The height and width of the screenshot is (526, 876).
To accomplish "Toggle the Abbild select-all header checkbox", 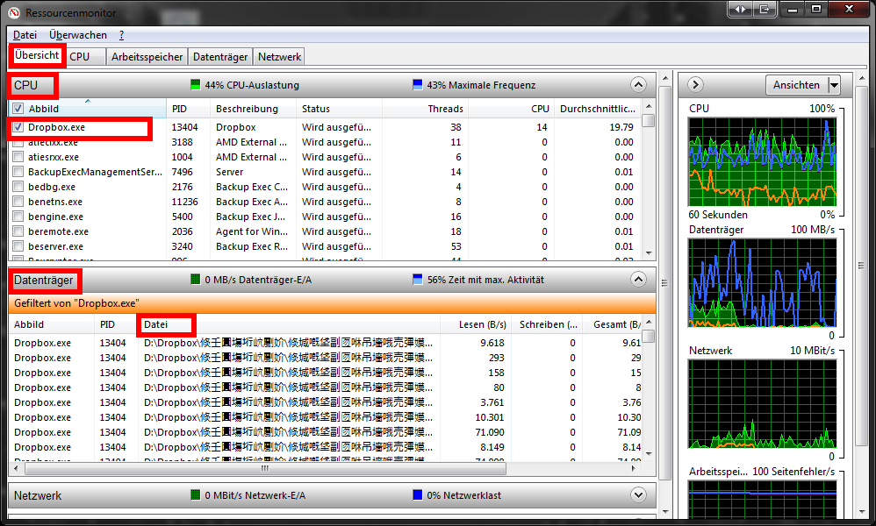I will [x=18, y=109].
